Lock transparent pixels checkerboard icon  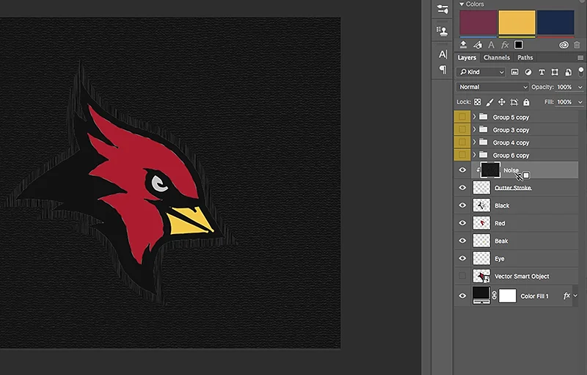tap(478, 102)
